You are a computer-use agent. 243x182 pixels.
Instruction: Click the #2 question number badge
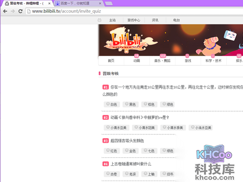coord(105,117)
